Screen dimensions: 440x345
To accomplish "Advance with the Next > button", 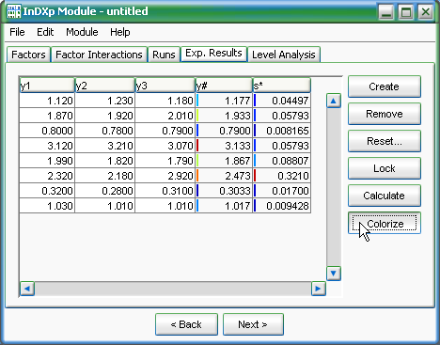I will click(x=253, y=324).
